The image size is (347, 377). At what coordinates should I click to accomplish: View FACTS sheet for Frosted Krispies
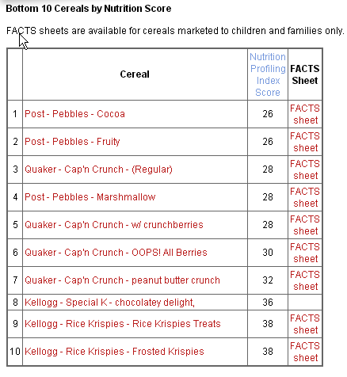[305, 352]
